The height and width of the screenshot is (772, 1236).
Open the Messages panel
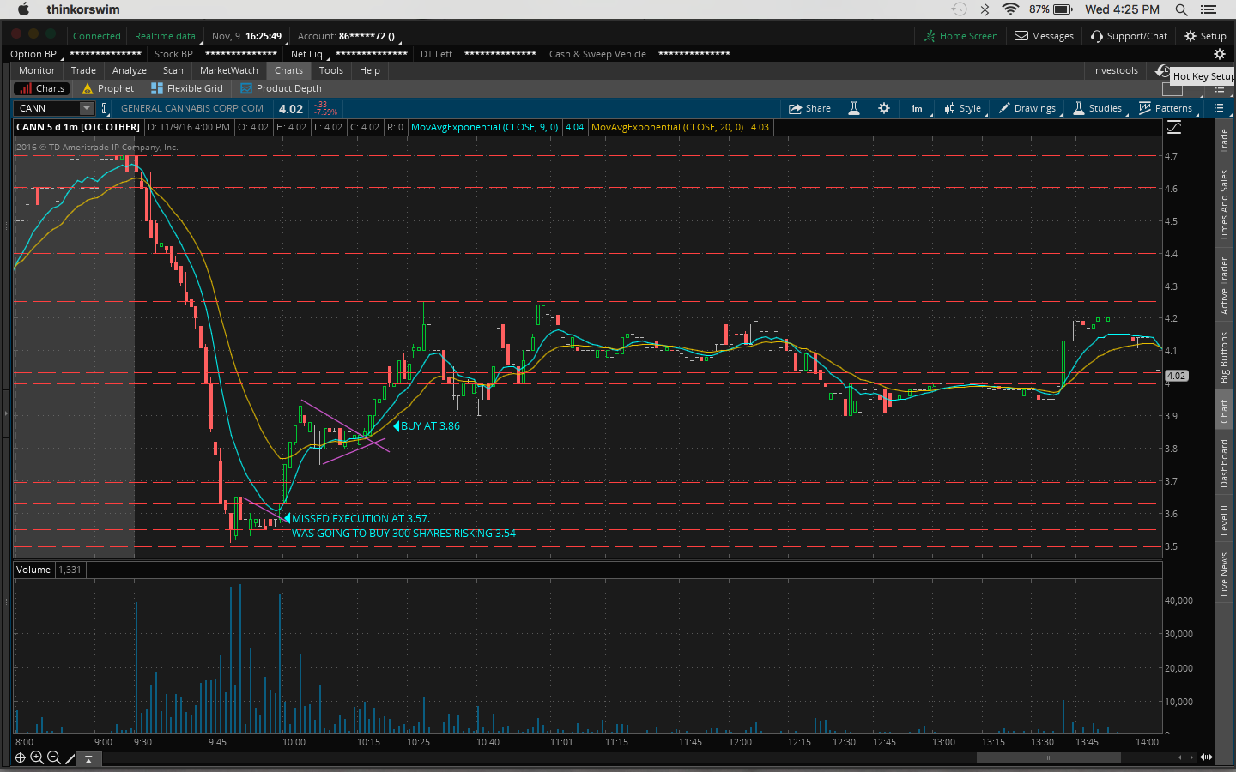[x=1044, y=36]
